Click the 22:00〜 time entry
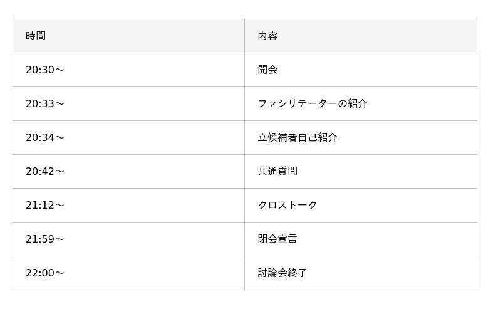 pyautogui.click(x=45, y=273)
